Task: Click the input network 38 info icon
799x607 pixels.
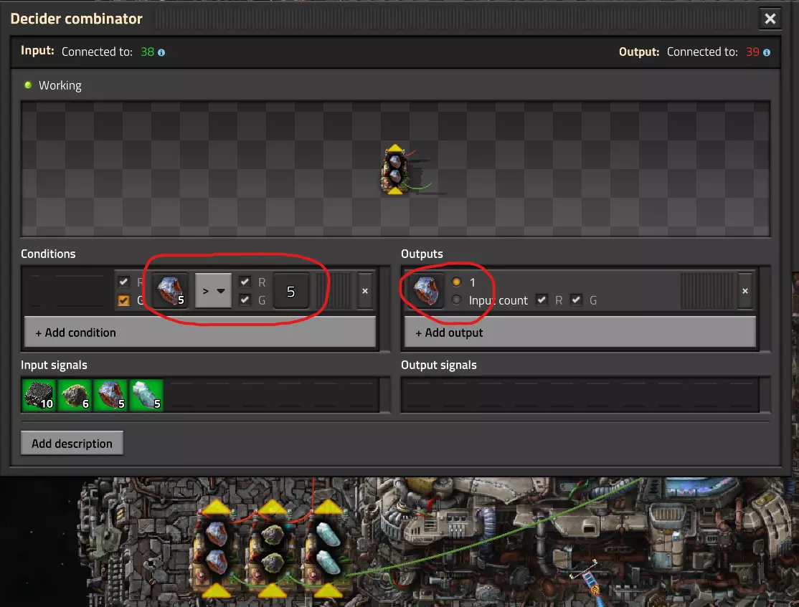Action: point(161,52)
